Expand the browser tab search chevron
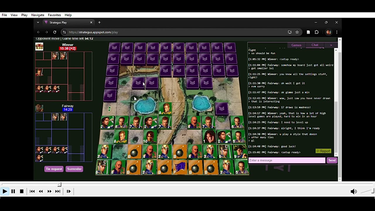This screenshot has height=211, width=375. pyautogui.click(x=38, y=23)
